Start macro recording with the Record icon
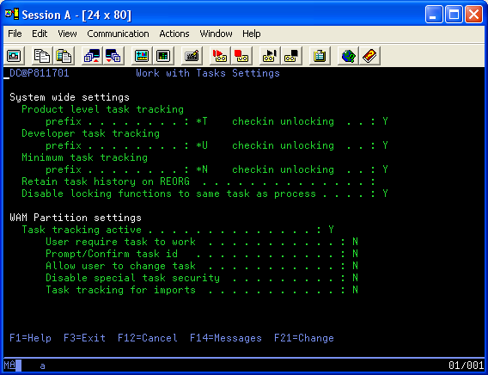Screen dimensions: 488x375 click(x=219, y=56)
